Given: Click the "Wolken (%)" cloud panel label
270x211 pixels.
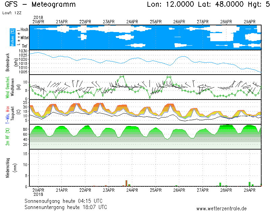Looking at the screenshot, I should (x=12, y=37).
